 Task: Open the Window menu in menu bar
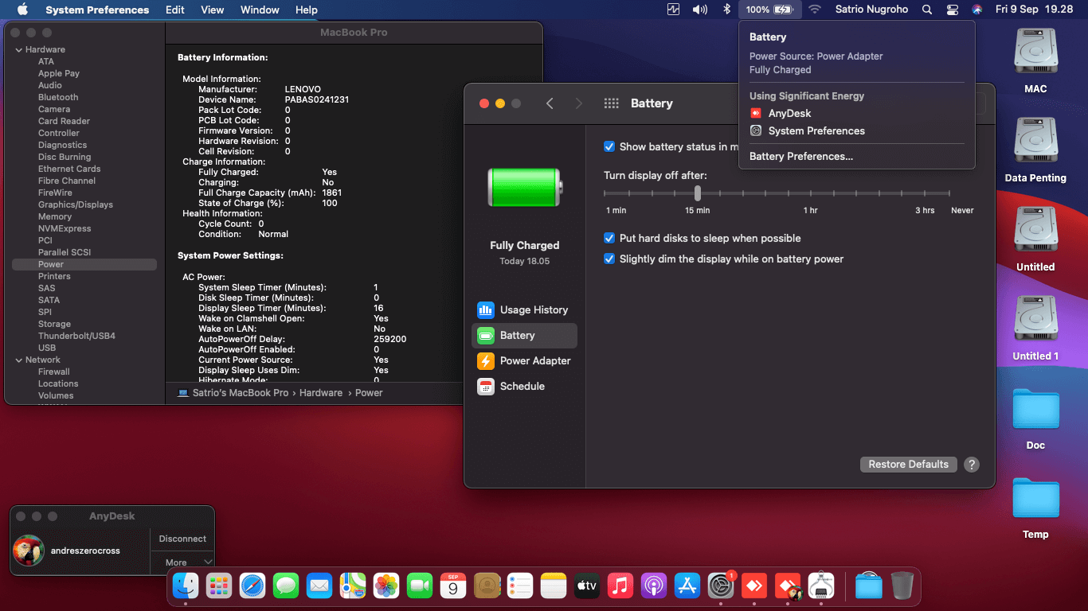coord(260,10)
